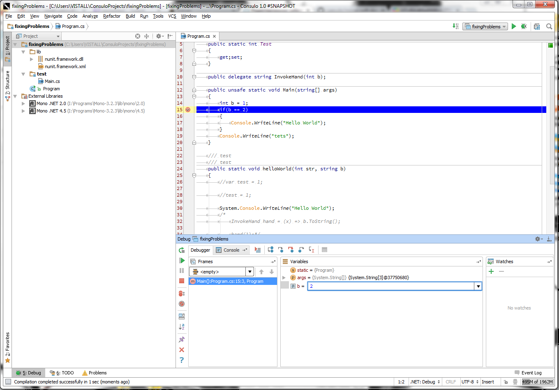559x390 pixels.
Task: Start debugging with the bug icon
Action: tap(524, 26)
